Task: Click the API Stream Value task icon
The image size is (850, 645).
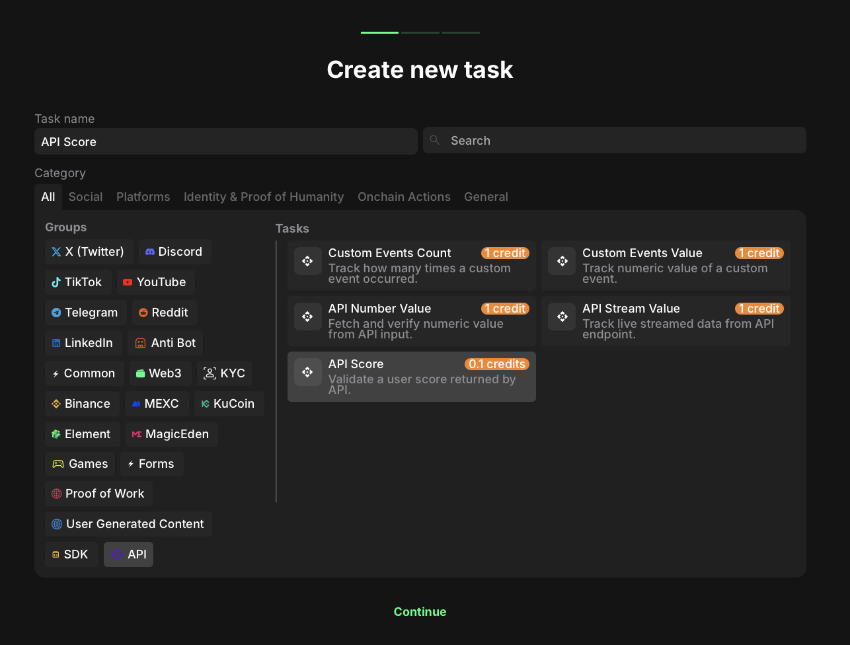Action: point(562,317)
